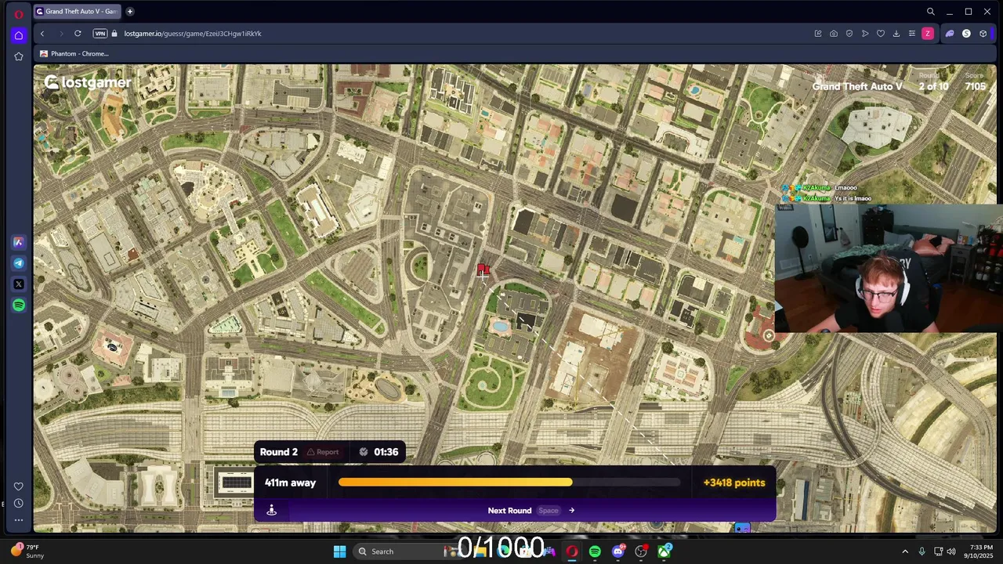Click the round score progress bar
This screenshot has height=564, width=1003.
pos(509,483)
